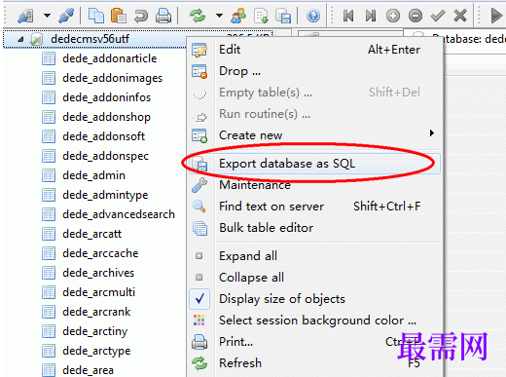Click the Paste clipboard toolbar icon

pos(119,16)
